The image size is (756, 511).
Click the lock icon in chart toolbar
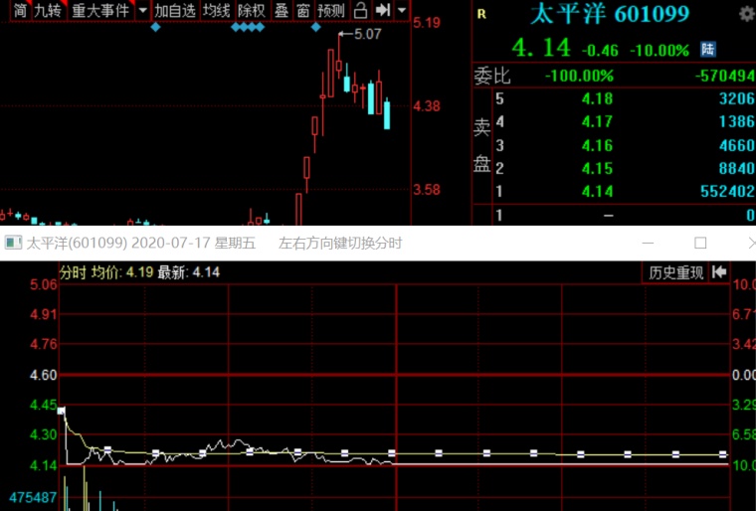point(360,10)
